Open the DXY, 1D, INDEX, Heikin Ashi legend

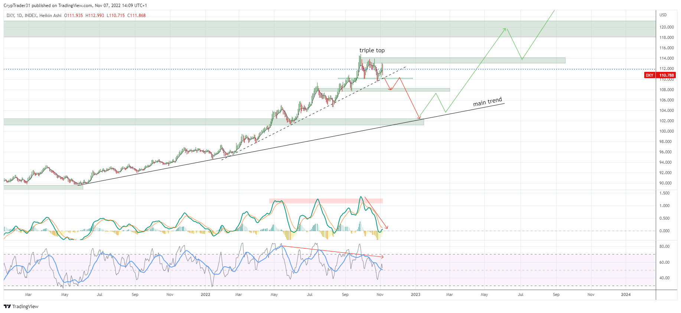34,16
